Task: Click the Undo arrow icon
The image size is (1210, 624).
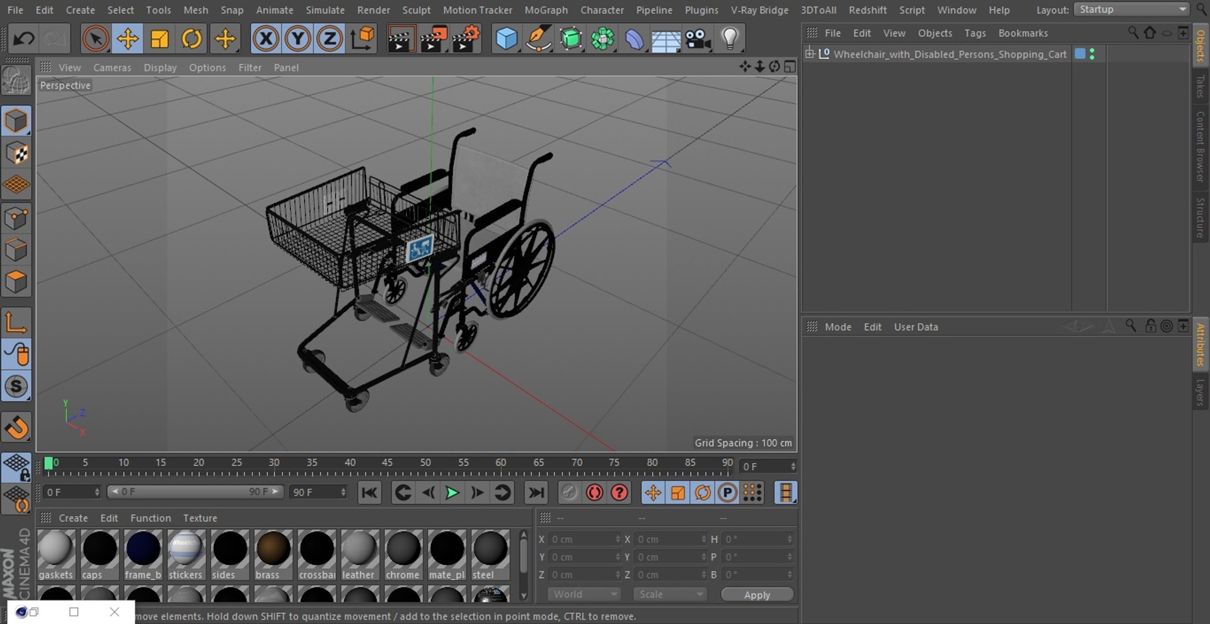Action: pyautogui.click(x=23, y=39)
